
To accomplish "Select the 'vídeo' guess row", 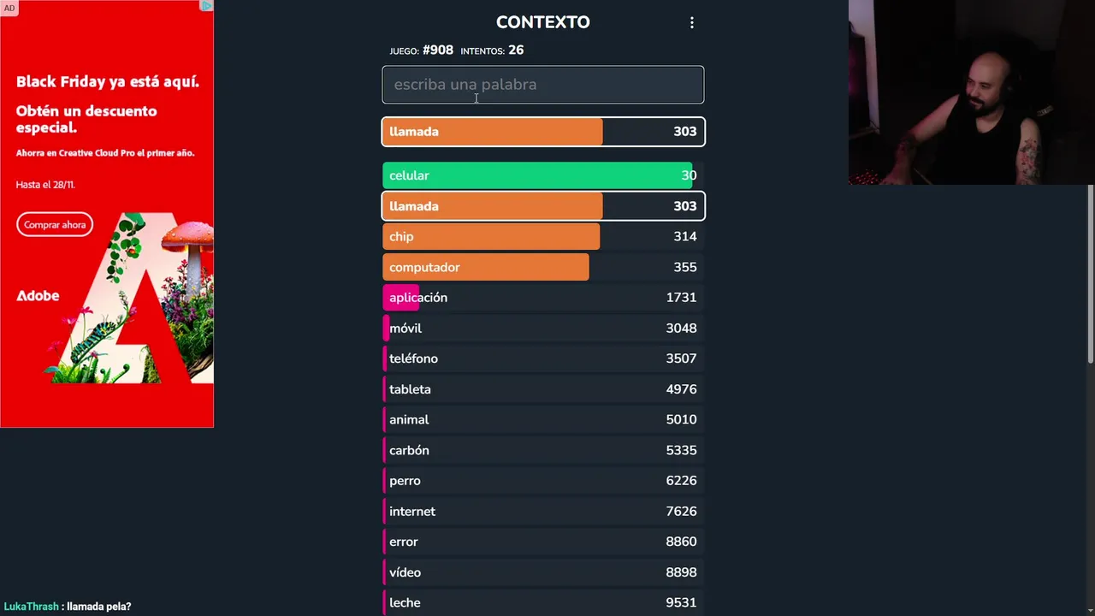I will [542, 572].
